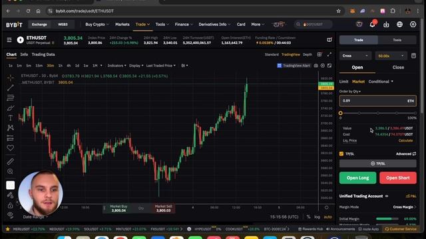
Task: Switch to the Tools tab in order panel
Action: tap(397, 40)
